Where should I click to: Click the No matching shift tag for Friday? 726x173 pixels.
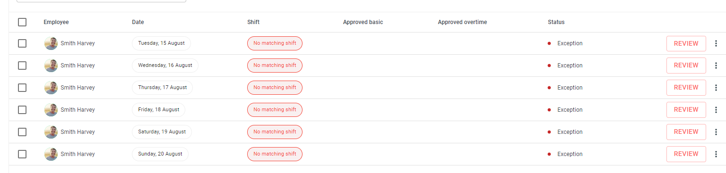(x=275, y=110)
